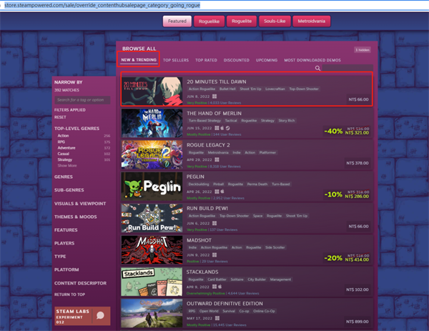Viewport: 429px width, 331px height.
Task: Open The Hand of Merlin thumbnail
Action: point(152,123)
